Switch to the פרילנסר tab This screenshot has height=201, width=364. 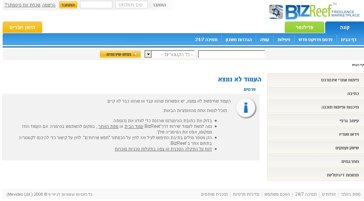(304, 28)
